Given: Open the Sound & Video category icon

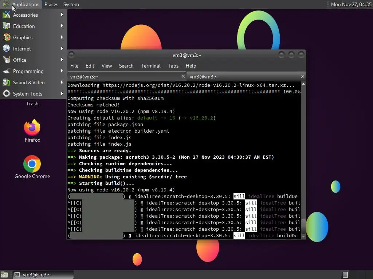Looking at the screenshot, I should 7,82.
